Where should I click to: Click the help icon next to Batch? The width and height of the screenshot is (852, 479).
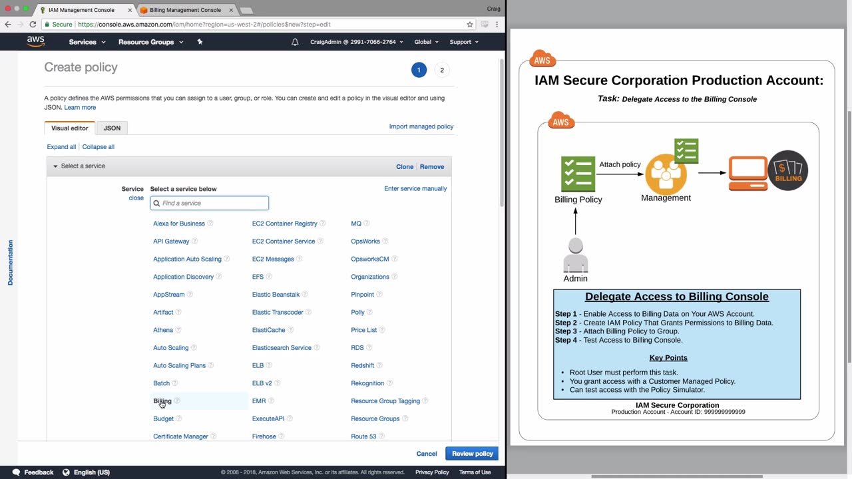[176, 383]
